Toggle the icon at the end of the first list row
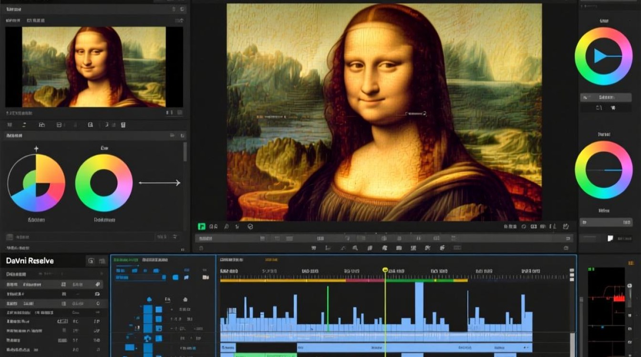 98,284
